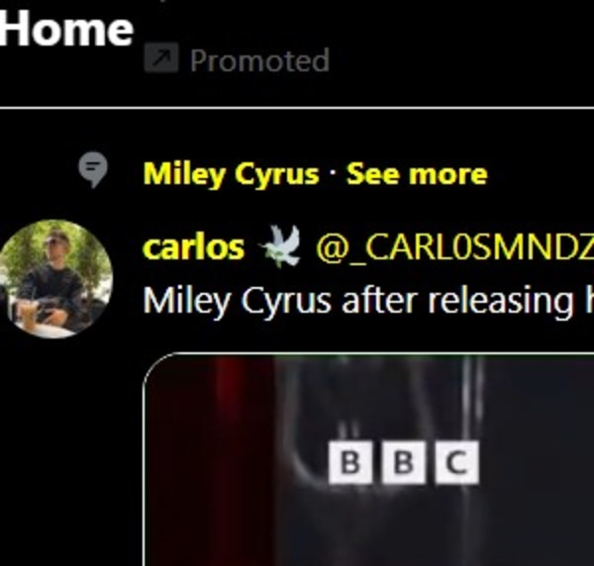Click the divider line below Promoted
Image resolution: width=594 pixels, height=566 pixels.
(x=297, y=108)
